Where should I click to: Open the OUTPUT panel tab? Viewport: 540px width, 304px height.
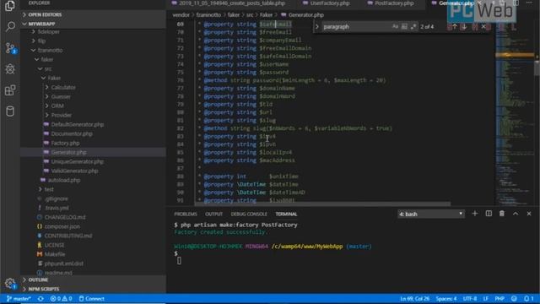click(x=213, y=214)
